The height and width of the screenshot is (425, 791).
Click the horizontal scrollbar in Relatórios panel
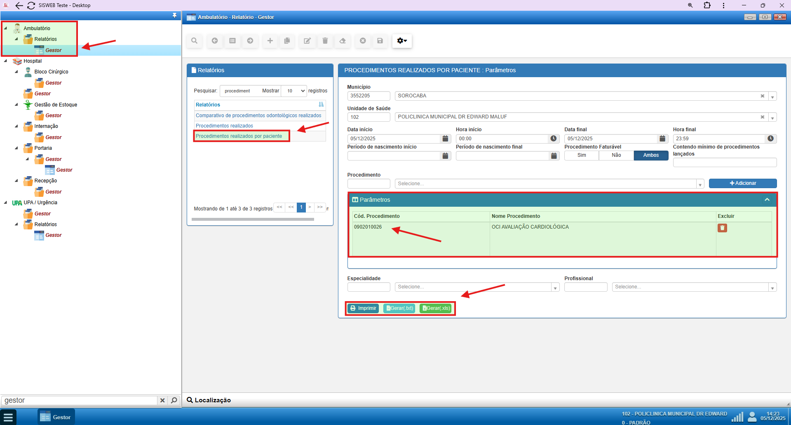click(253, 220)
